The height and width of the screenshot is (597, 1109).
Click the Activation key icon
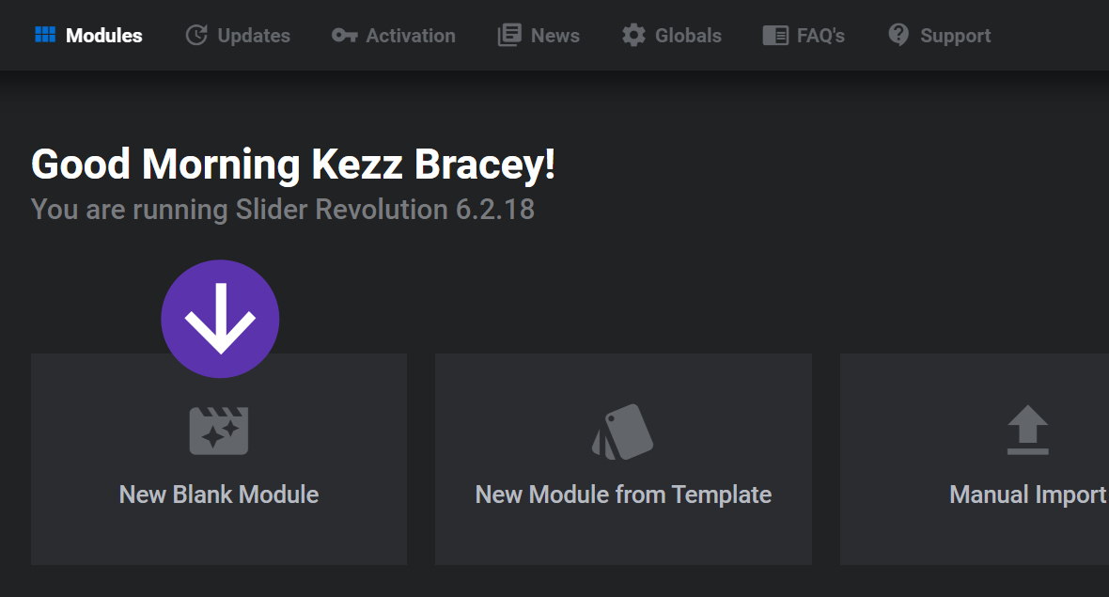(344, 36)
